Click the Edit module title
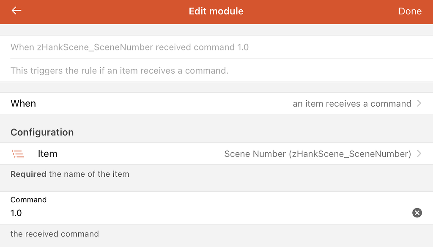Screen dimensions: 433x247 tap(216, 11)
